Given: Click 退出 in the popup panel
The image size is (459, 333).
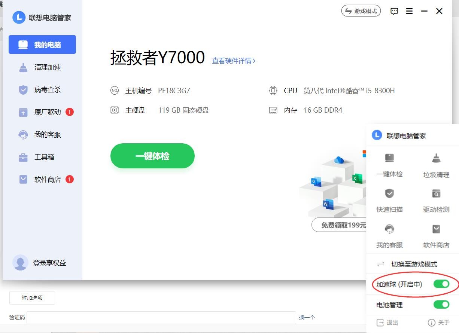Looking at the screenshot, I should 387,323.
